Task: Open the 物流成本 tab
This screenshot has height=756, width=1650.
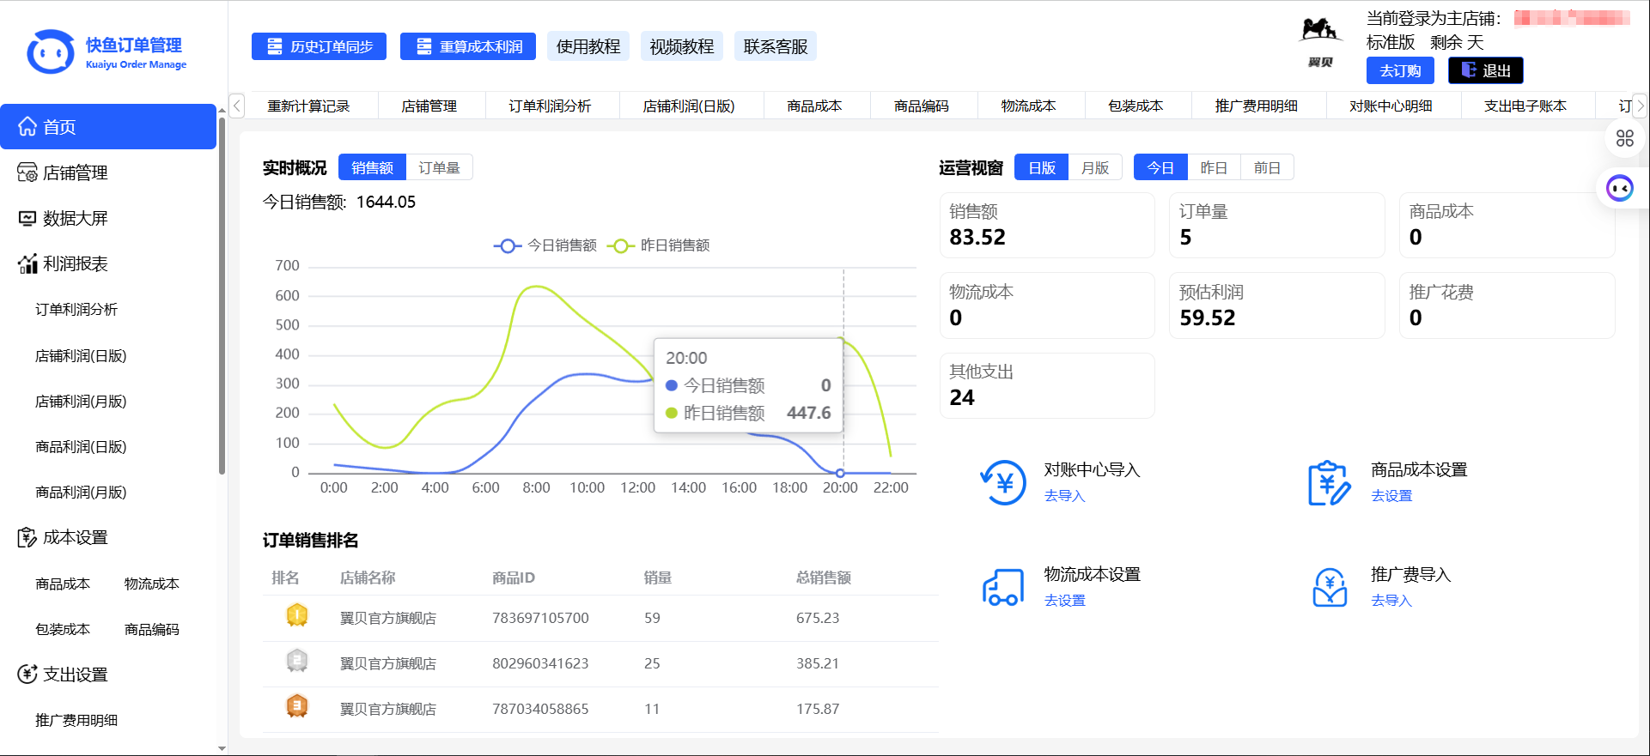Action: [1028, 106]
